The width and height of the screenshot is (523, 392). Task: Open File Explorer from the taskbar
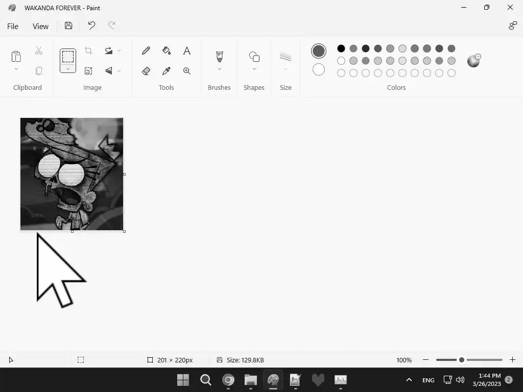click(250, 380)
